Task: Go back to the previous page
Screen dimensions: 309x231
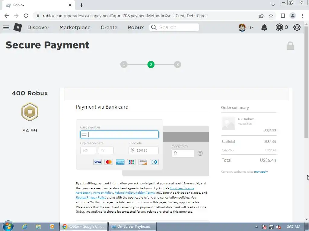Action: coord(7,16)
